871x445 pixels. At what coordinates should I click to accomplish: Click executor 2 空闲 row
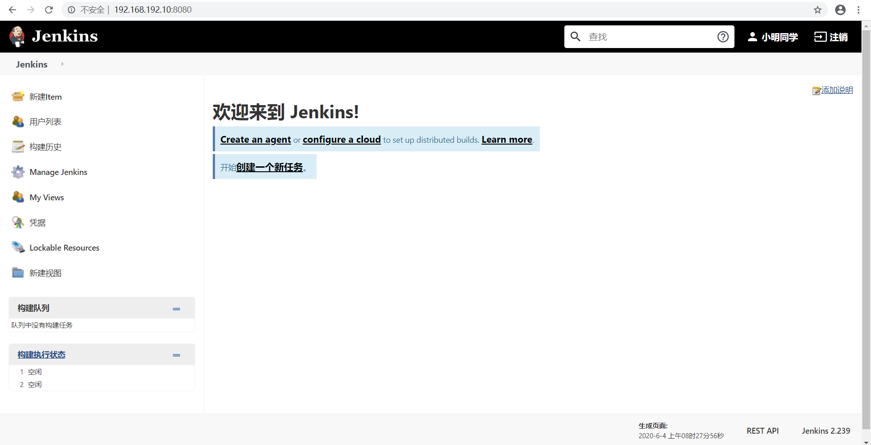102,384
